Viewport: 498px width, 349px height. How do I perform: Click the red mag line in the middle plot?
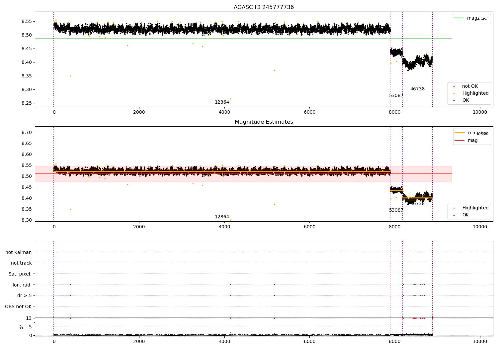click(x=243, y=174)
